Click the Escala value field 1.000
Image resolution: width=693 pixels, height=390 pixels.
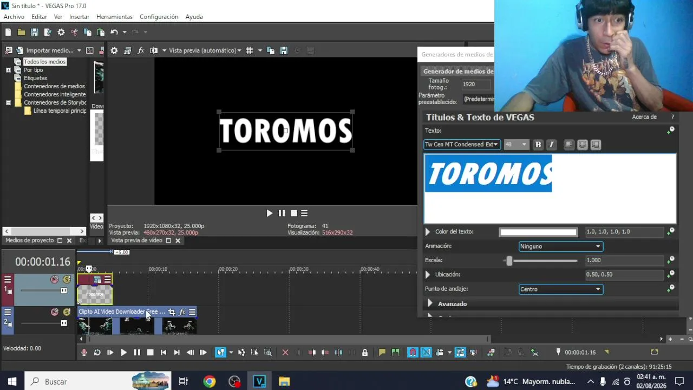coord(625,261)
